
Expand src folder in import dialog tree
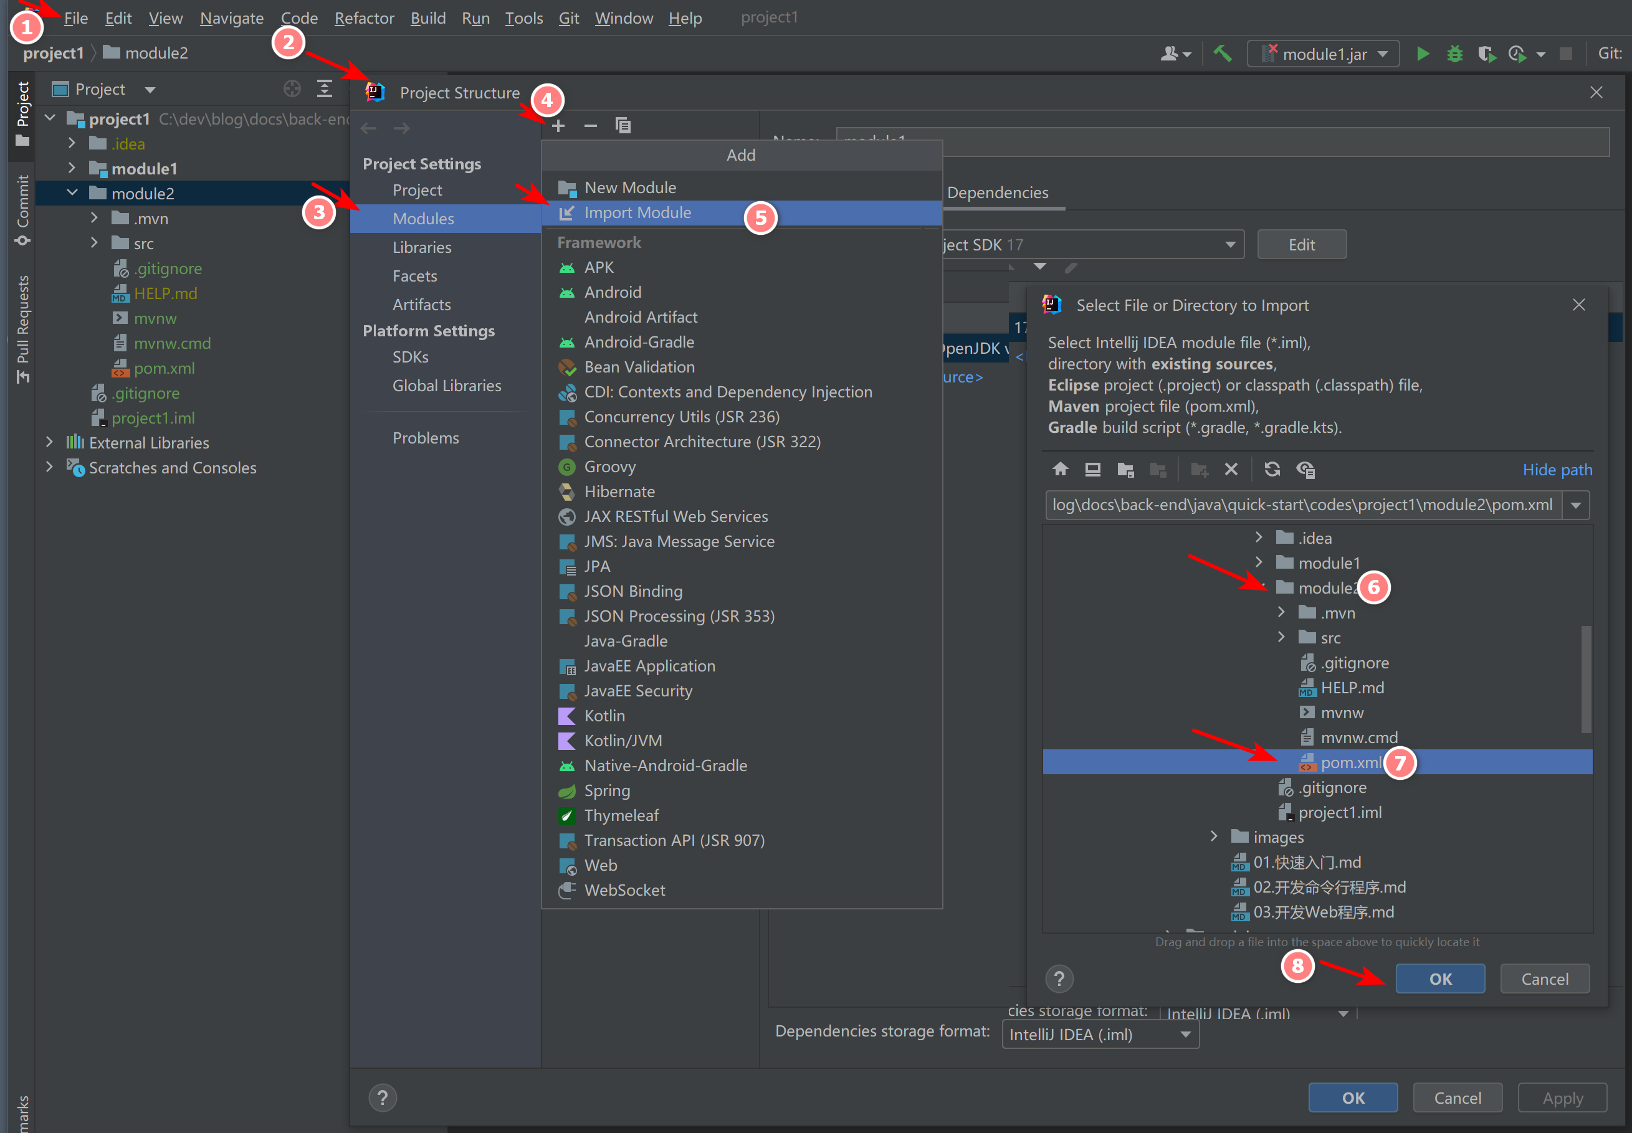point(1281,637)
